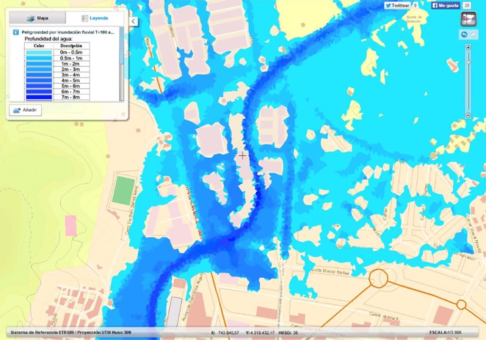Click the Añadir button
The image size is (486, 340).
pyautogui.click(x=26, y=110)
